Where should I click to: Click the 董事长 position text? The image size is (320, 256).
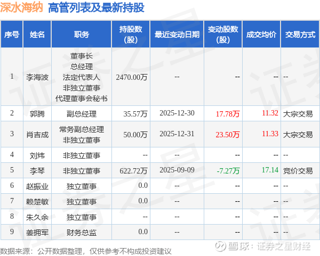pyautogui.click(x=82, y=56)
